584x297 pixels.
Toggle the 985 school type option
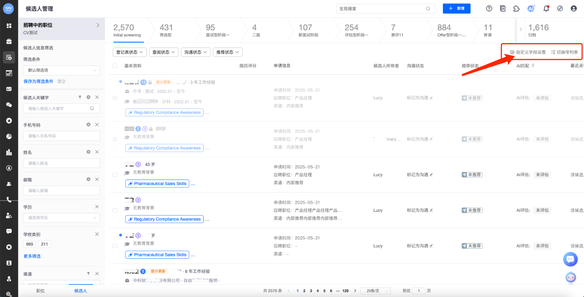tap(29, 244)
